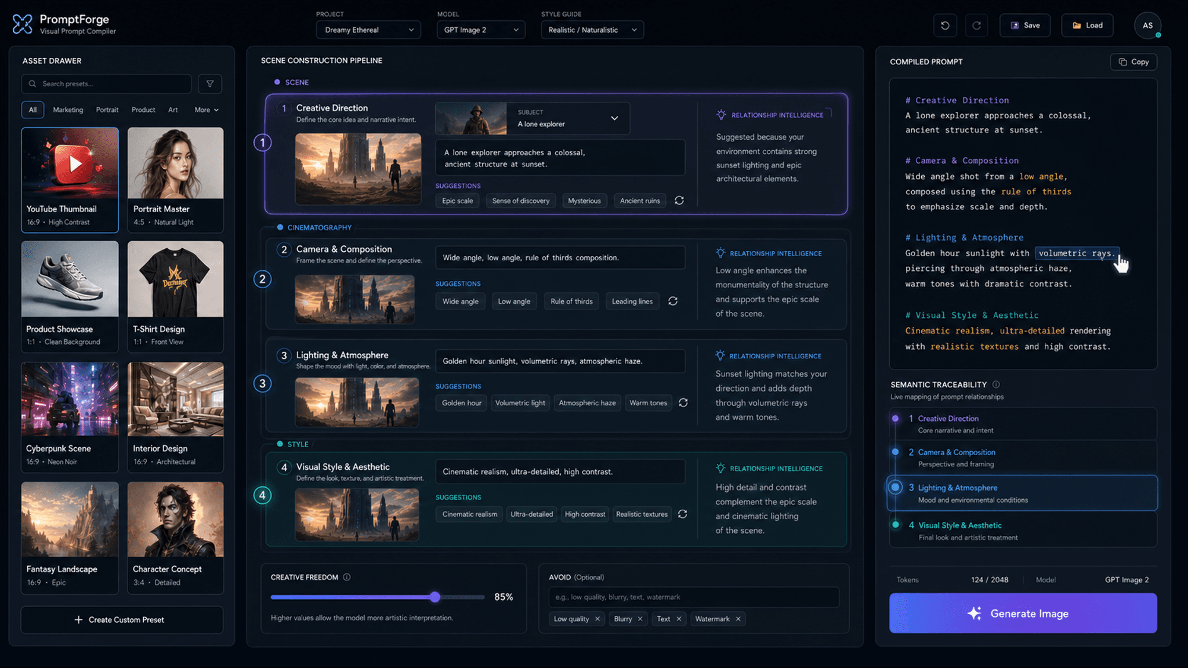
Task: Click in the Search presets field
Action: point(106,84)
